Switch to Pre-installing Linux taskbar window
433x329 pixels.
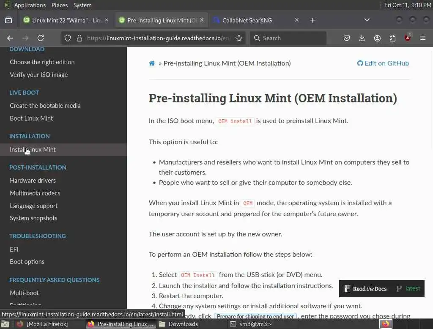(x=121, y=324)
